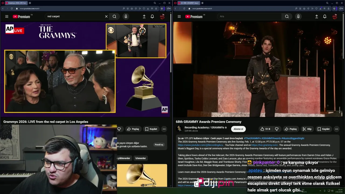Like the video showing 51 B
The height and width of the screenshot is (194, 345).
[265, 129]
